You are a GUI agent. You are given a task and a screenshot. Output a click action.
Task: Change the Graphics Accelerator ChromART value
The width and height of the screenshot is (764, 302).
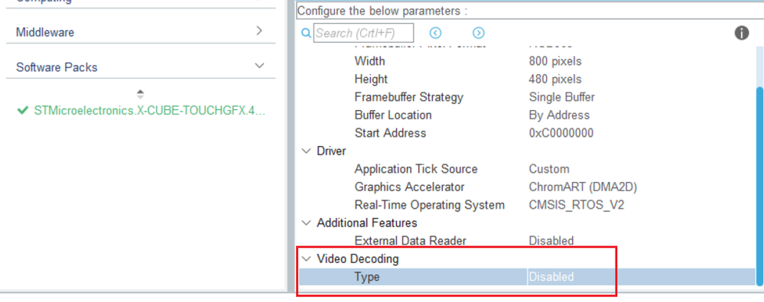point(583,187)
